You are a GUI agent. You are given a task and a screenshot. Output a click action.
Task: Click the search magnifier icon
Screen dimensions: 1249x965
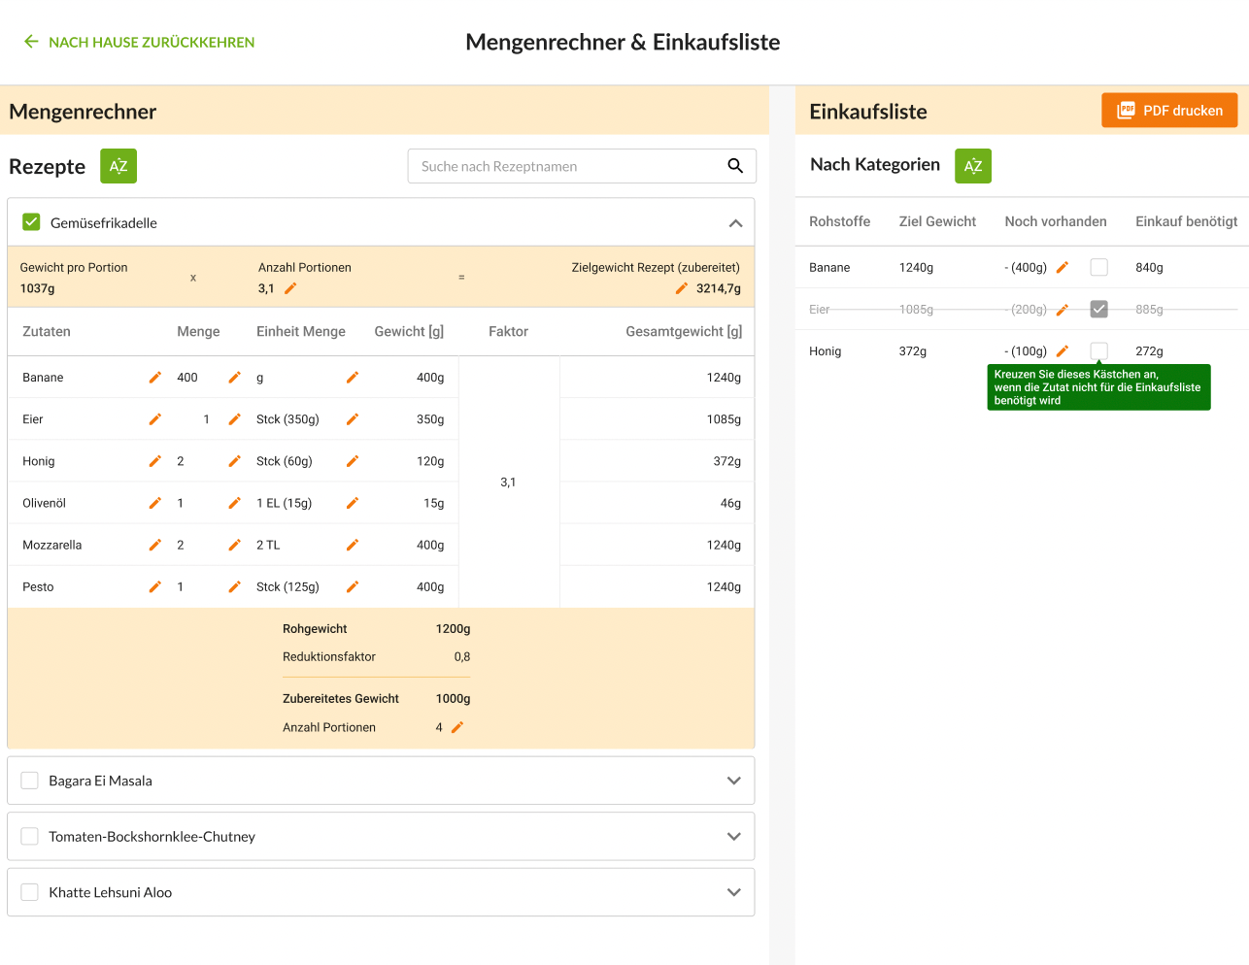coord(735,166)
